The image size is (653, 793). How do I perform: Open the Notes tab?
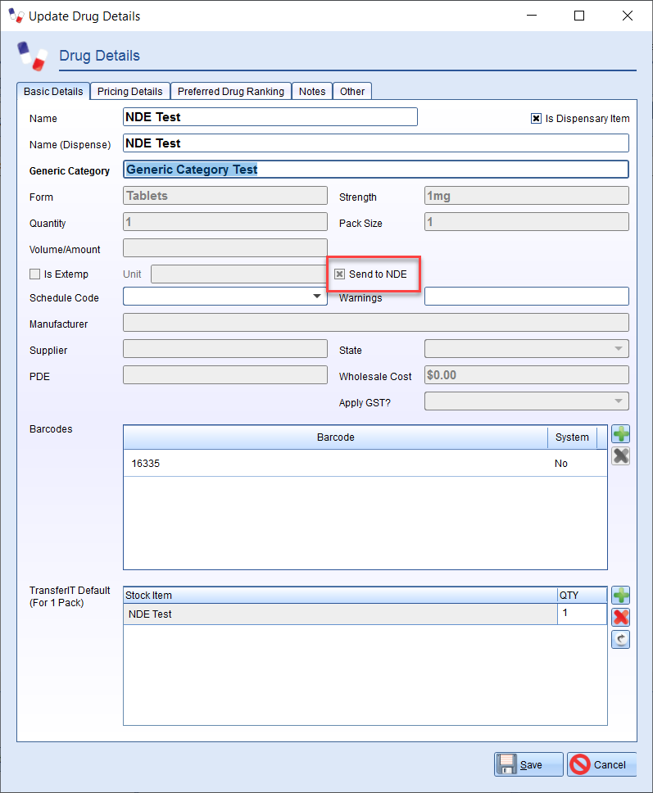coord(312,92)
